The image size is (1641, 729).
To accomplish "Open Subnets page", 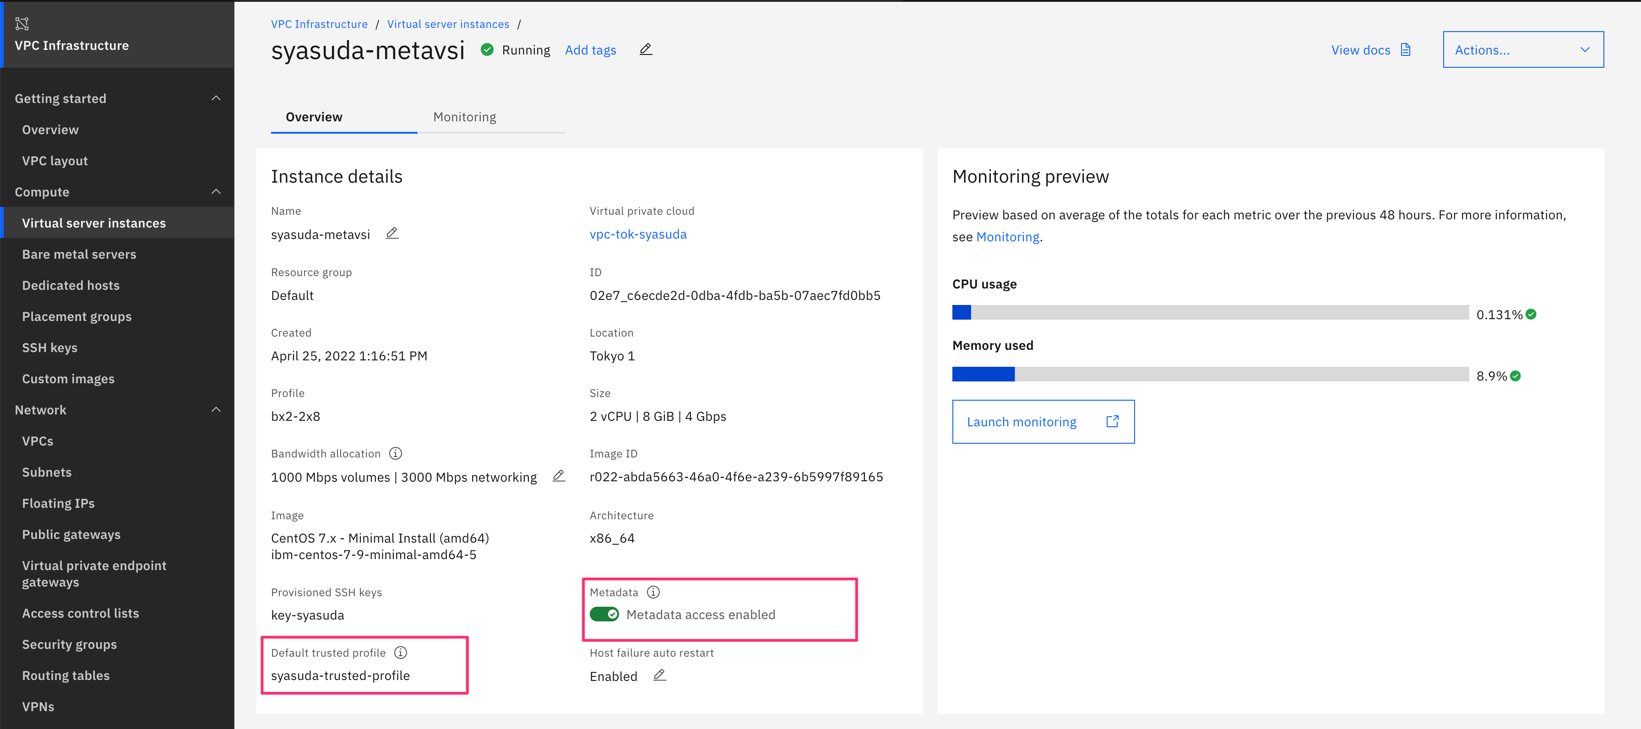I will tap(47, 472).
